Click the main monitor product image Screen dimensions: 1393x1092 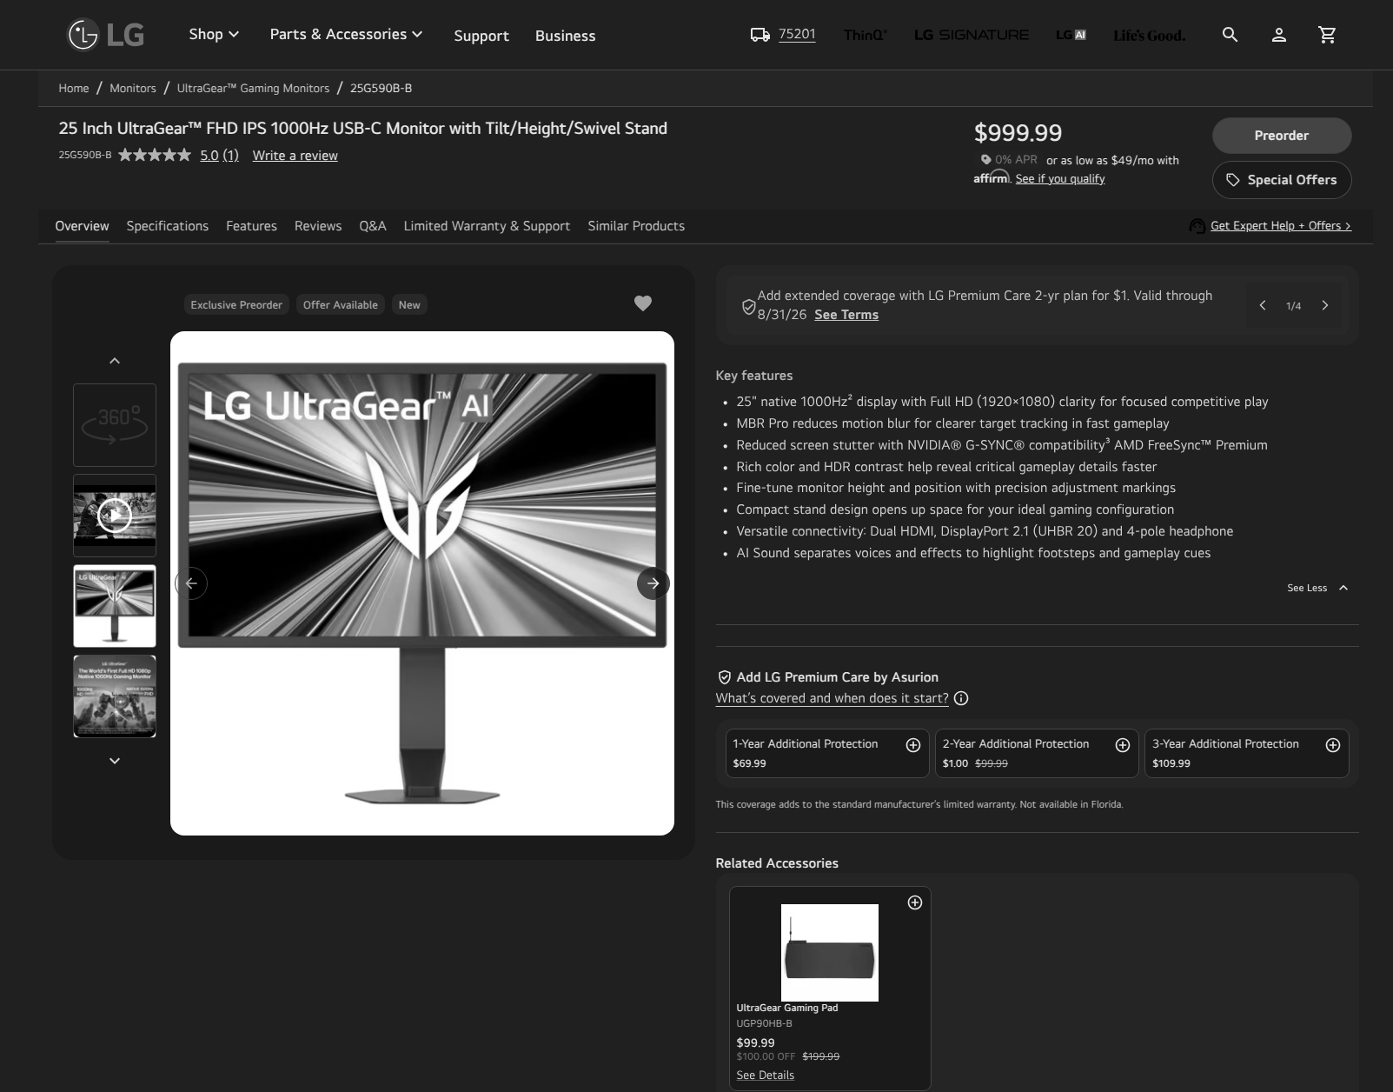pos(422,583)
